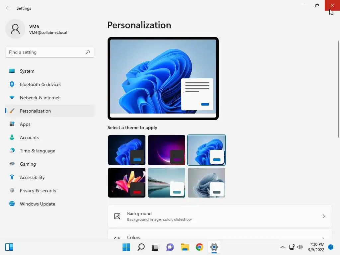Click the Personalization page heading
Image resolution: width=340 pixels, height=255 pixels.
click(139, 25)
